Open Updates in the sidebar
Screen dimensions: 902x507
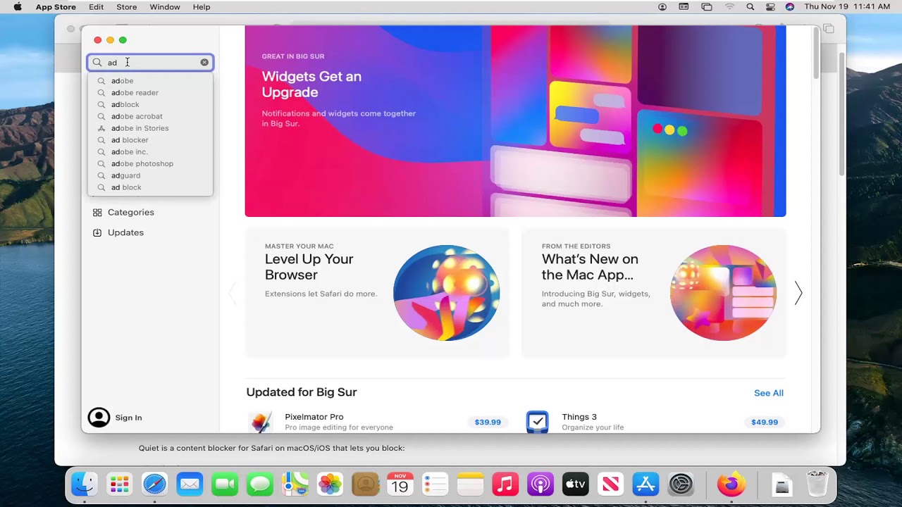(150, 232)
